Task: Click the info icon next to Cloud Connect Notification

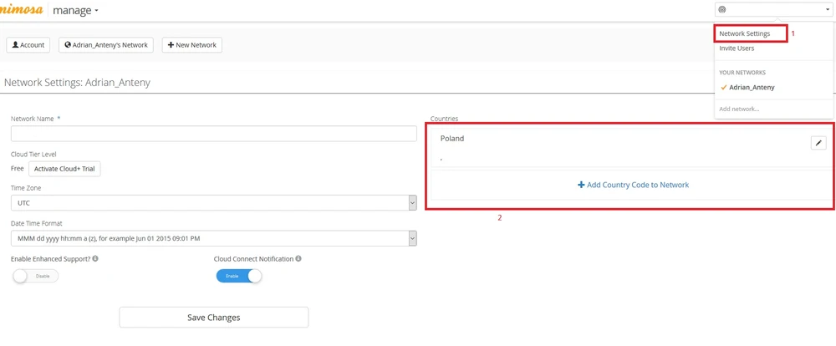Action: click(298, 259)
